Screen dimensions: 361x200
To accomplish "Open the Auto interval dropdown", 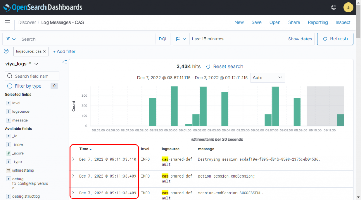I will coord(267,78).
